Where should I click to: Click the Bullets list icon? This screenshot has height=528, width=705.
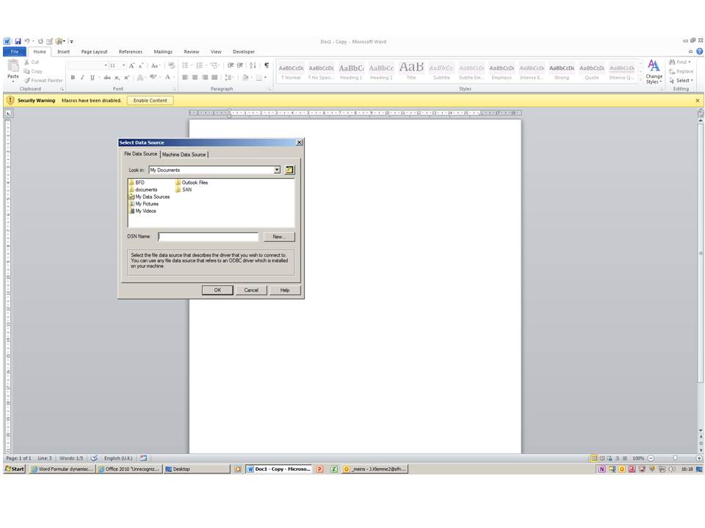(x=185, y=65)
